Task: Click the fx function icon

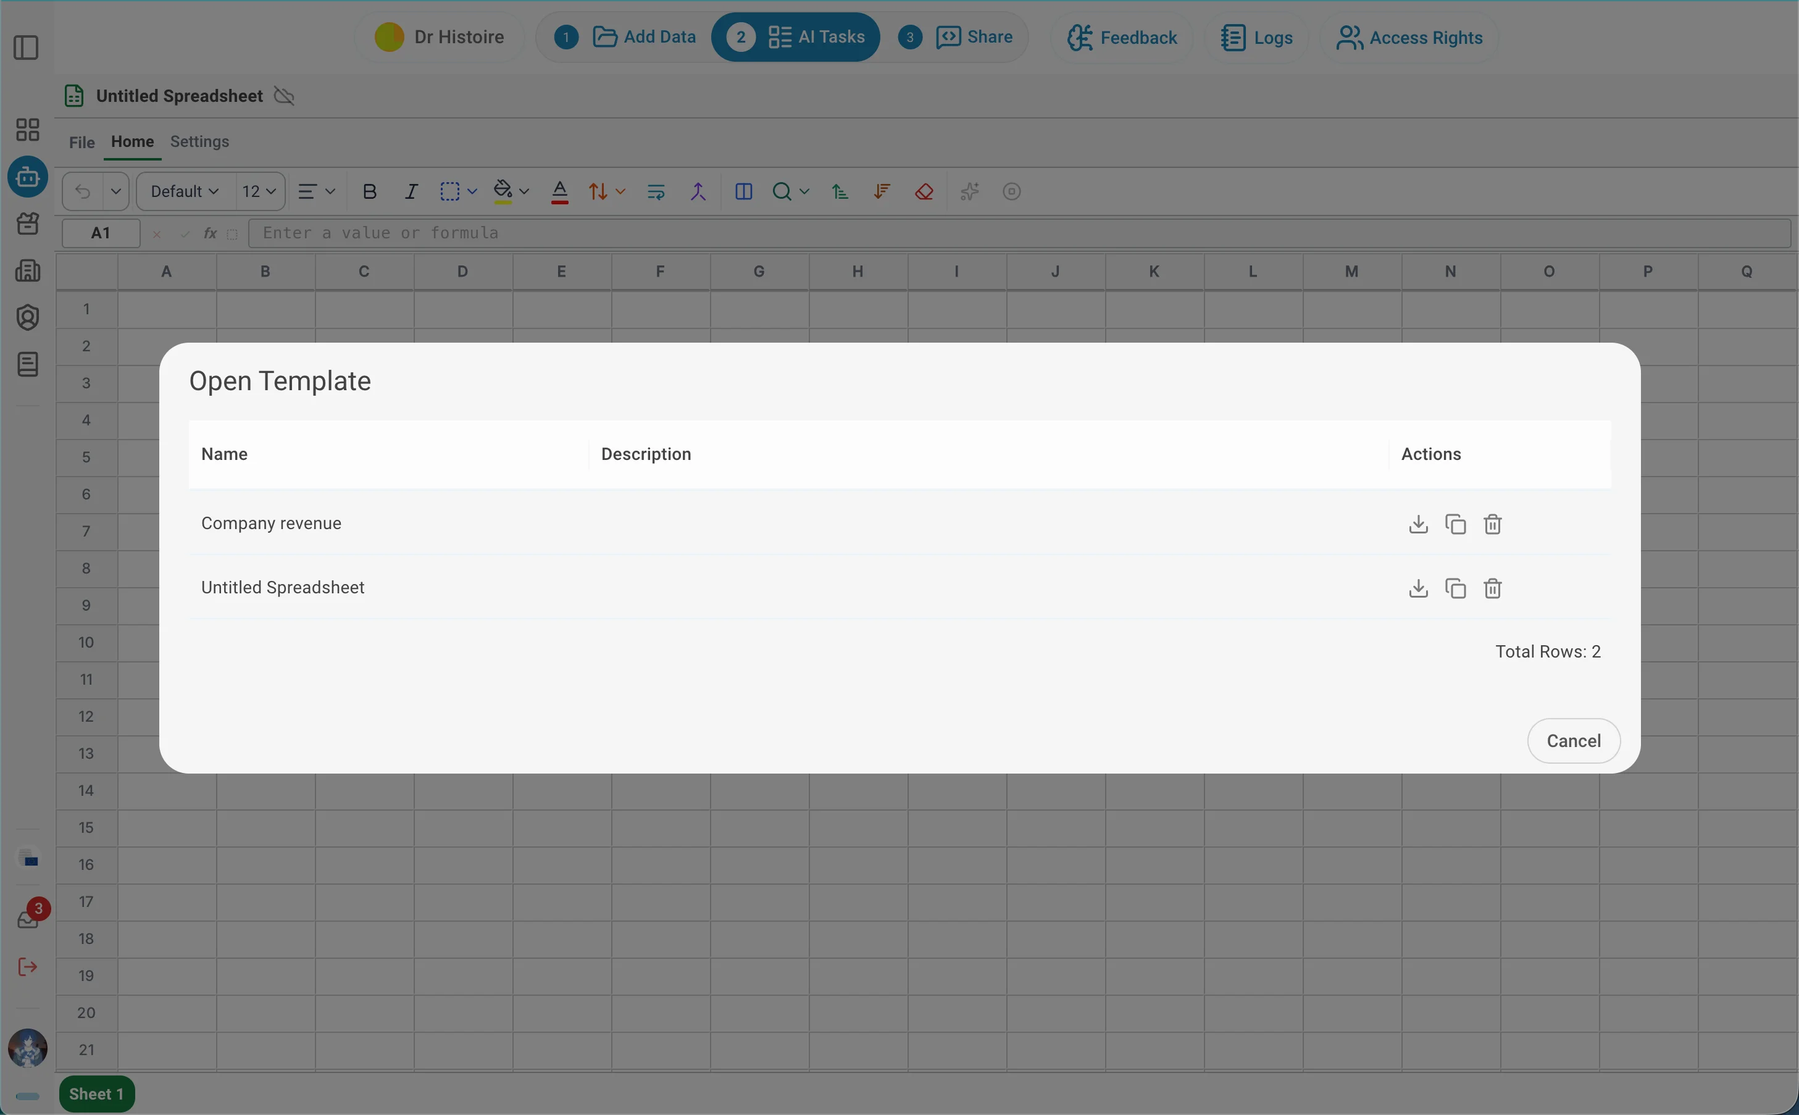Action: (x=210, y=233)
